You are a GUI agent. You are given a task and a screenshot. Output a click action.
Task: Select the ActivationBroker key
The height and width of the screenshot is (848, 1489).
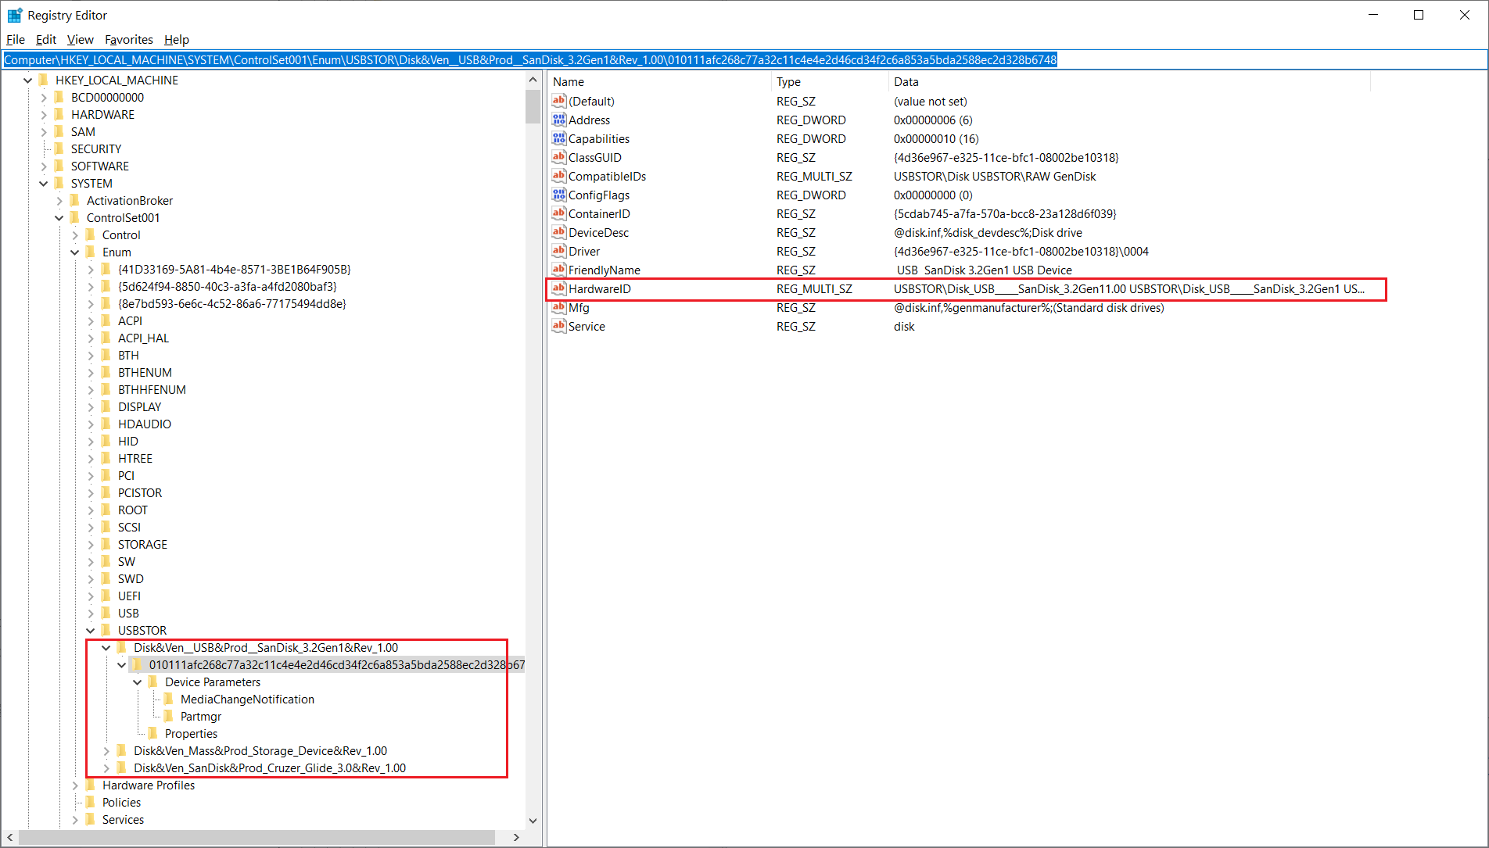click(x=130, y=200)
